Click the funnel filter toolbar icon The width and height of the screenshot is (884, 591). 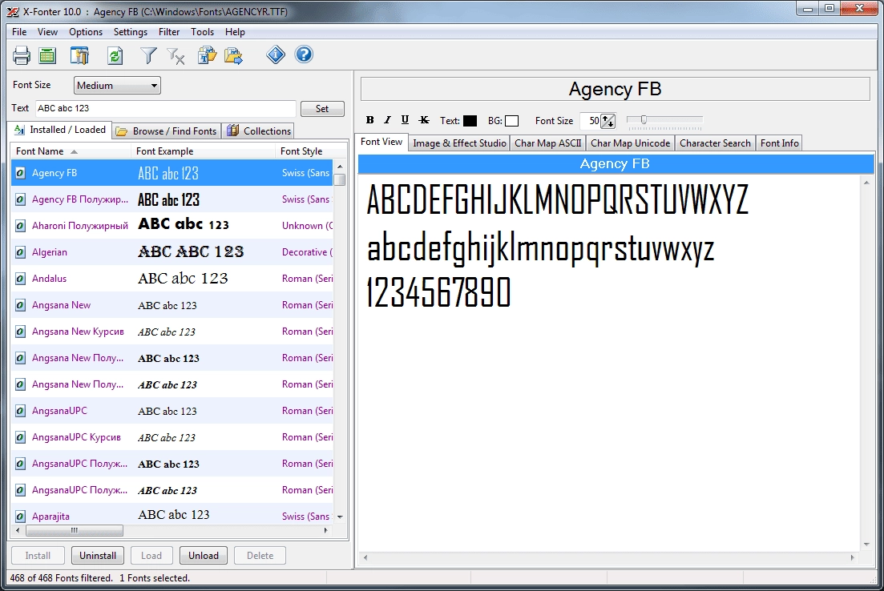click(148, 55)
